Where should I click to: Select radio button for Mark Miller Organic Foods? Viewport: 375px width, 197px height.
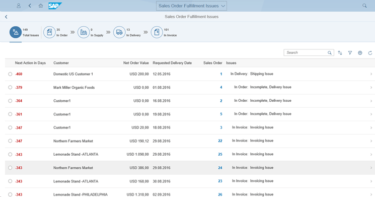10,87
